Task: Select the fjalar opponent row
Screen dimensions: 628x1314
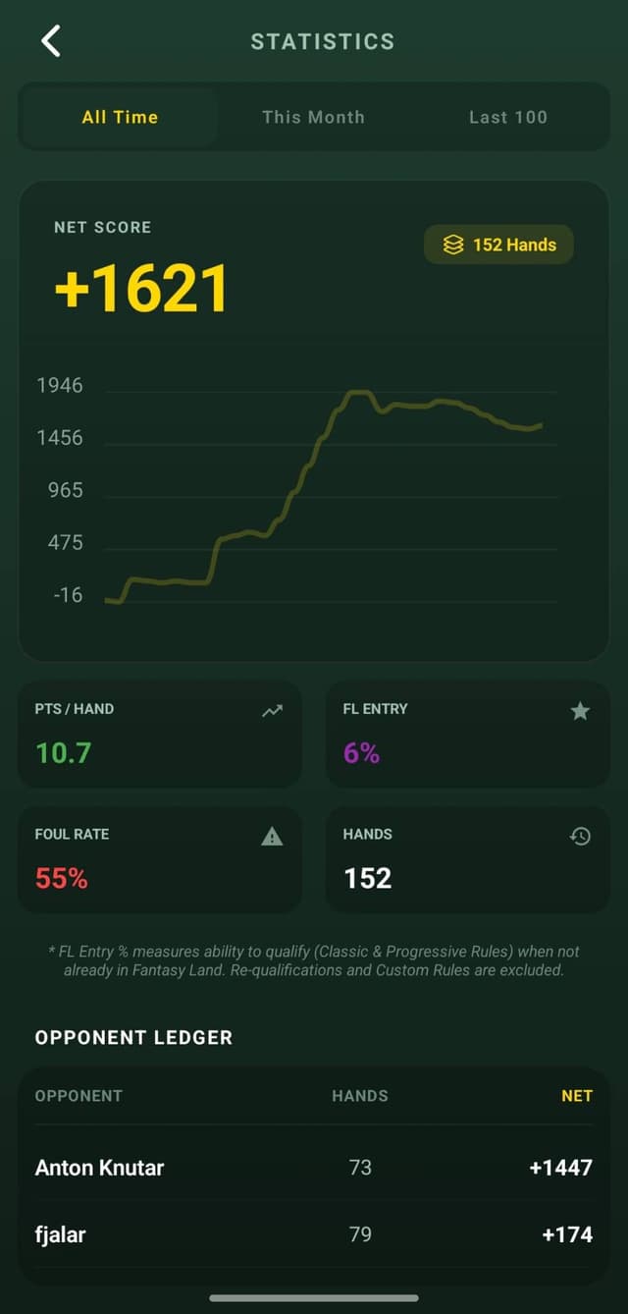Action: (x=313, y=1234)
